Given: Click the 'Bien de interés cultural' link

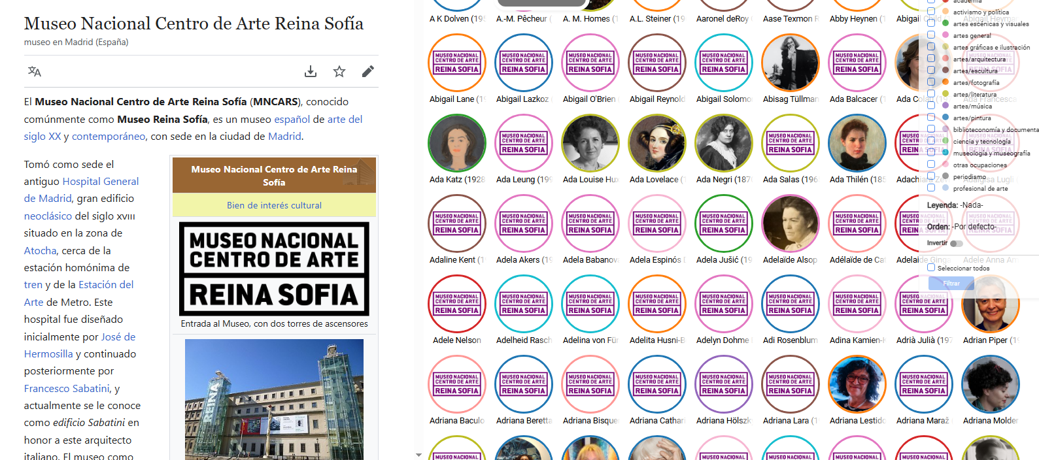Looking at the screenshot, I should (x=274, y=205).
